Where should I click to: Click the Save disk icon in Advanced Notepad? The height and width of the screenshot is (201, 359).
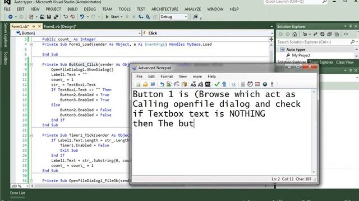tap(153, 84)
